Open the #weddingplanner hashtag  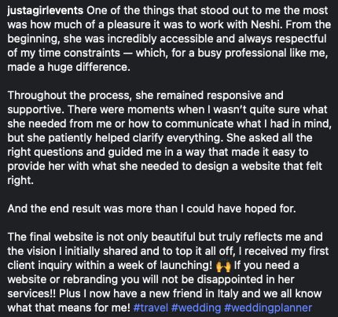[x=268, y=308]
